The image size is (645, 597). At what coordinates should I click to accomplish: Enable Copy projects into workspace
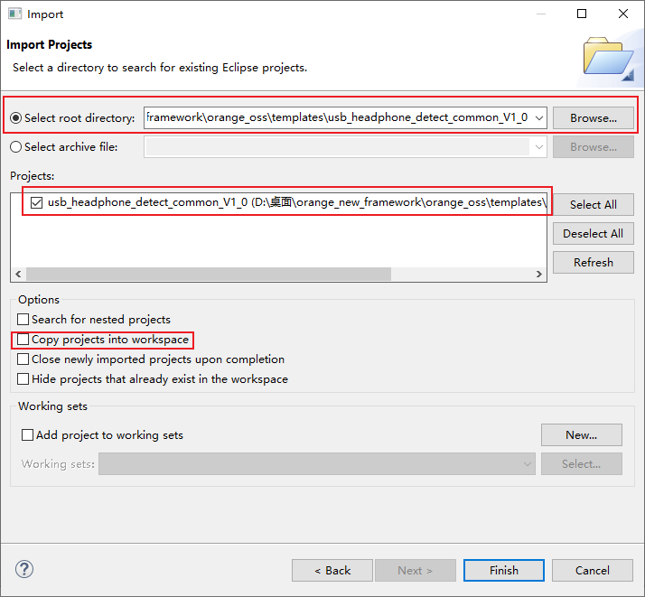(x=23, y=340)
